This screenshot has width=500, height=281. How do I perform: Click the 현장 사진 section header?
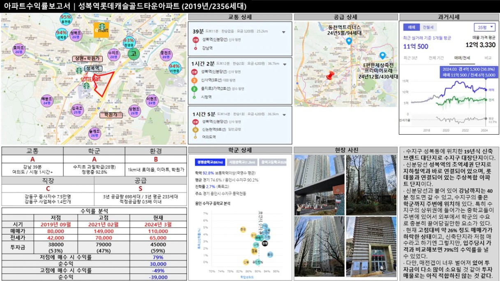[x=345, y=150]
